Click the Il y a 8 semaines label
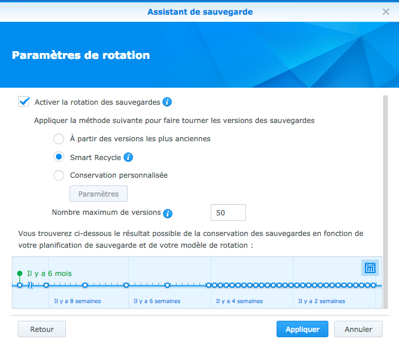Image resolution: width=399 pixels, height=339 pixels. point(77,301)
